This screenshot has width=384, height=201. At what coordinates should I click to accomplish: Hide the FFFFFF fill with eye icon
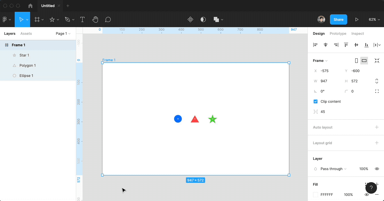(x=367, y=195)
